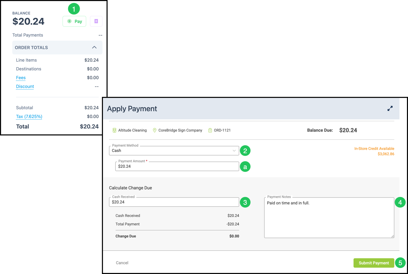
Task: Click the Destinations $0.00 value
Action: tap(93, 69)
